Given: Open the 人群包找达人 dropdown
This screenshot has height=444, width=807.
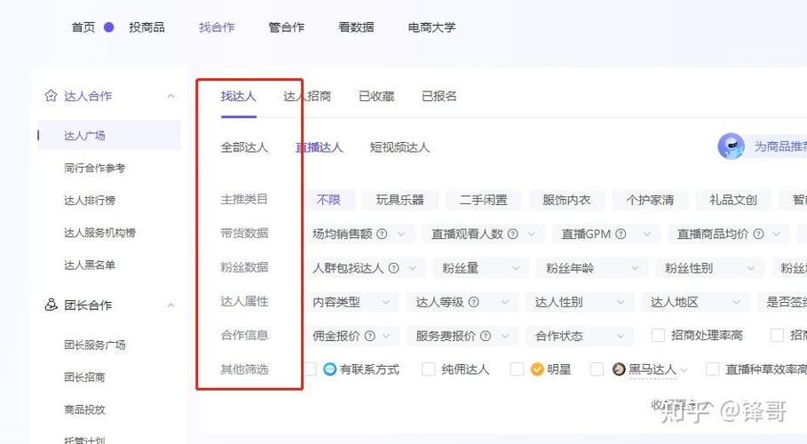Looking at the screenshot, I should tap(364, 268).
